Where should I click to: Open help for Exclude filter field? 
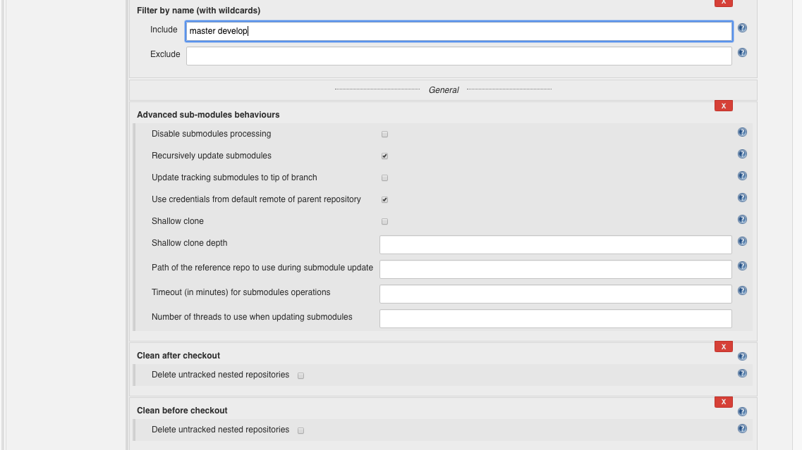[x=742, y=53]
